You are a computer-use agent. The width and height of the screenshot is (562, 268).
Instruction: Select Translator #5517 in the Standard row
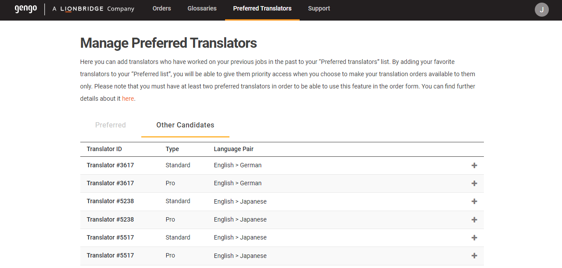click(111, 237)
